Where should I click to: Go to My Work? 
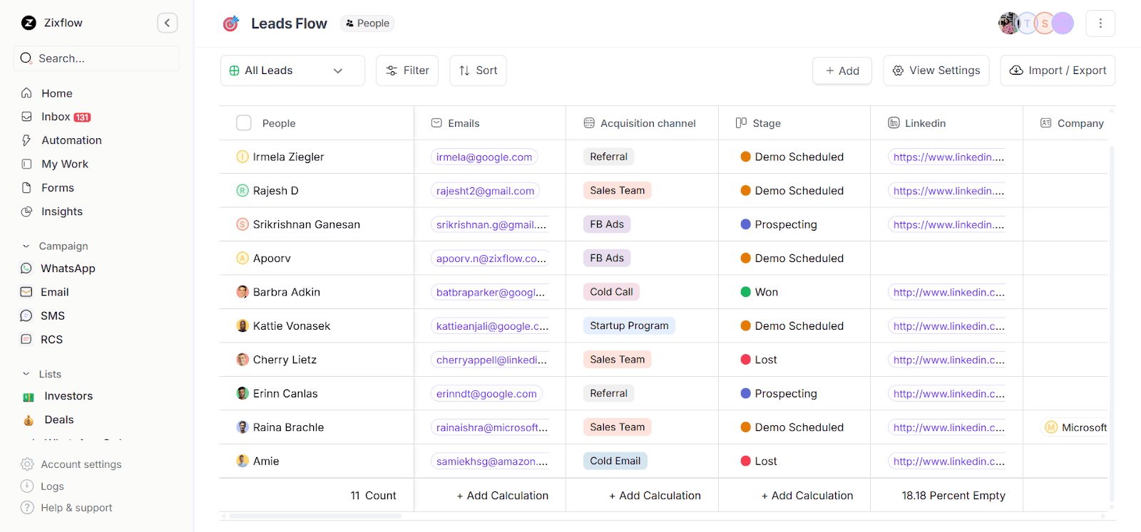(64, 164)
